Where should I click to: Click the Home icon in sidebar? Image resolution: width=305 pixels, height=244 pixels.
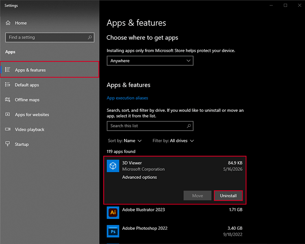point(8,23)
